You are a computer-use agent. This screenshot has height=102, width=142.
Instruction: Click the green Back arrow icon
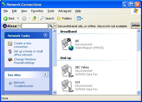pyautogui.click(x=5, y=18)
